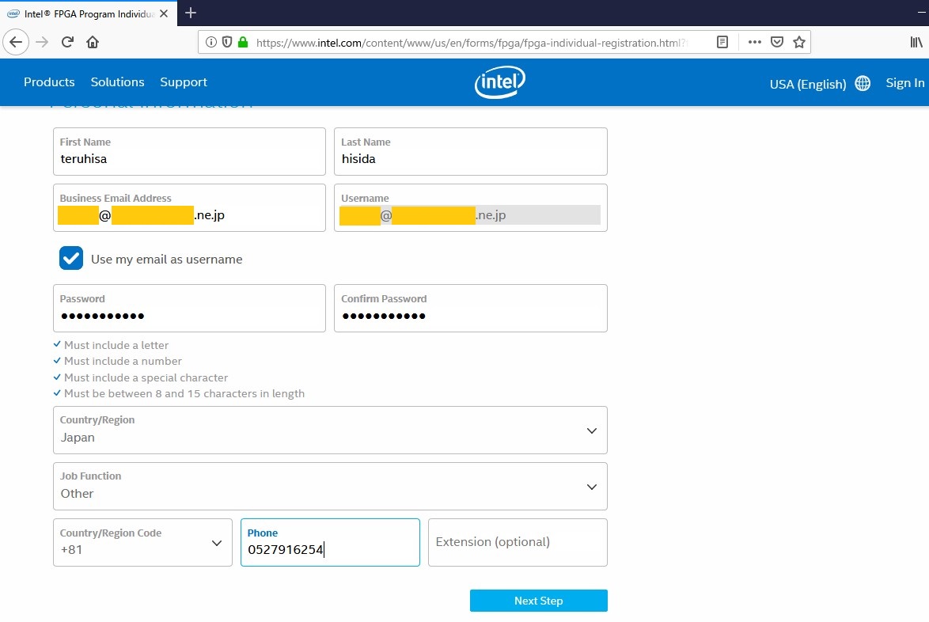Reload the current page
The width and height of the screenshot is (929, 622).
coord(67,42)
